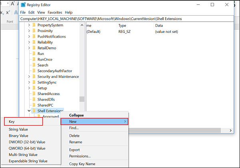Click the Search folder icon
Screen dimensions: 240x168
pos(34,65)
